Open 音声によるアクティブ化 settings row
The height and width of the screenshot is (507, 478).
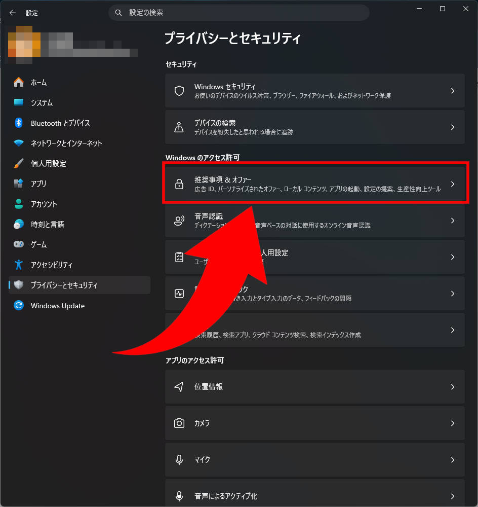pyautogui.click(x=314, y=495)
